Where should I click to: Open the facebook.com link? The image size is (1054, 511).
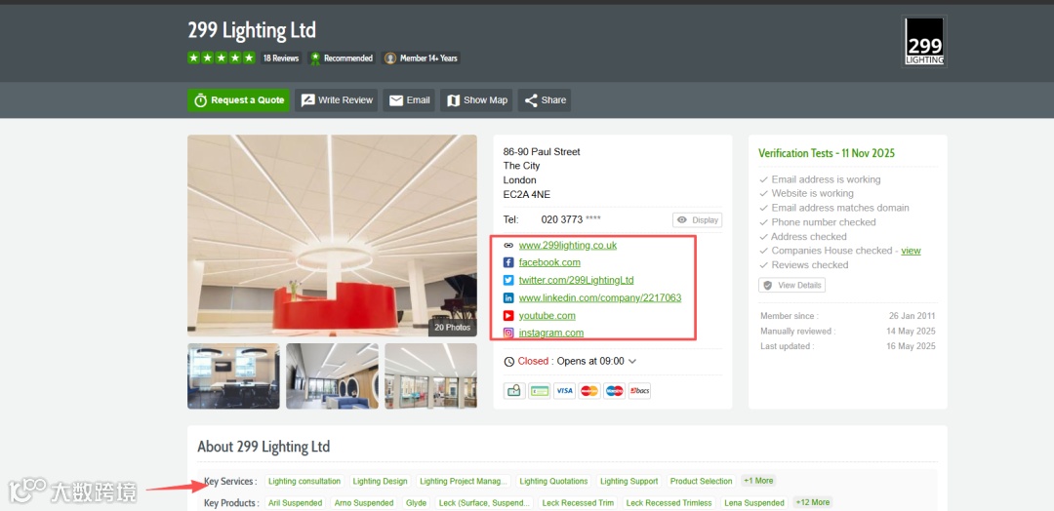(x=549, y=262)
